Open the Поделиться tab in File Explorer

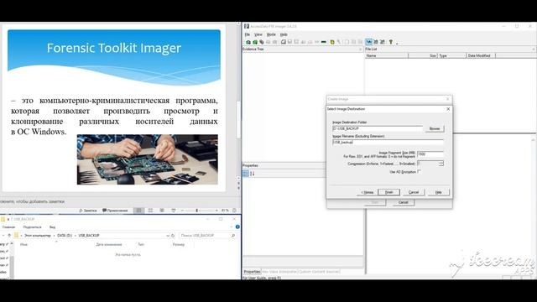(x=32, y=227)
